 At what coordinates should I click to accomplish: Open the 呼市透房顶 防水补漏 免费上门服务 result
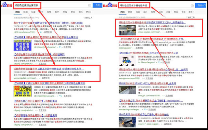point(144,114)
